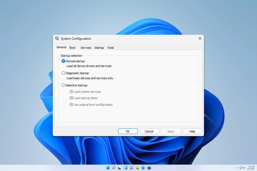Switch to the Tools tab

[111, 48]
